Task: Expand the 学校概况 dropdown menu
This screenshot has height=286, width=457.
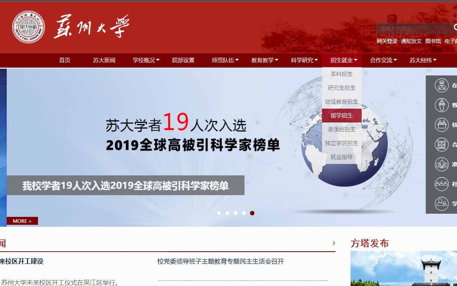Action: [146, 60]
